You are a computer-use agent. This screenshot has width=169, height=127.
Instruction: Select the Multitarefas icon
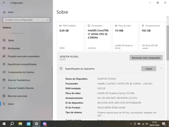4,48
